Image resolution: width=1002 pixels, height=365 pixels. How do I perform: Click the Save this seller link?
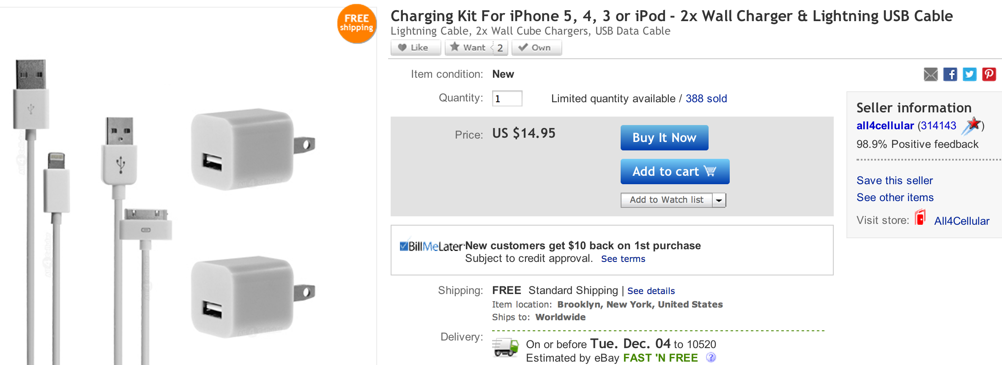[x=895, y=180]
